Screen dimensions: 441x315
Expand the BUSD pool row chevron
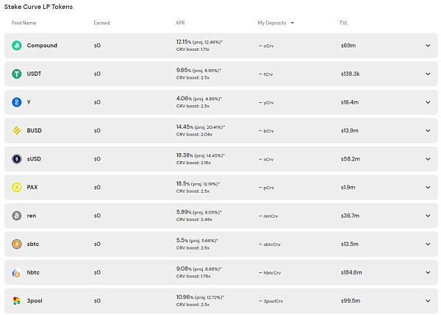(x=428, y=130)
